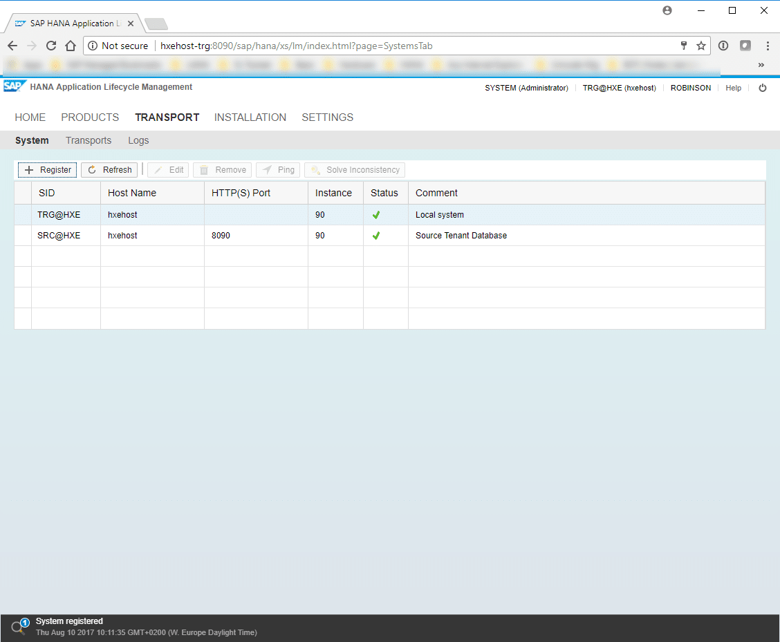This screenshot has width=780, height=642.
Task: Select the row selector for TRG@HXE
Action: tap(23, 215)
